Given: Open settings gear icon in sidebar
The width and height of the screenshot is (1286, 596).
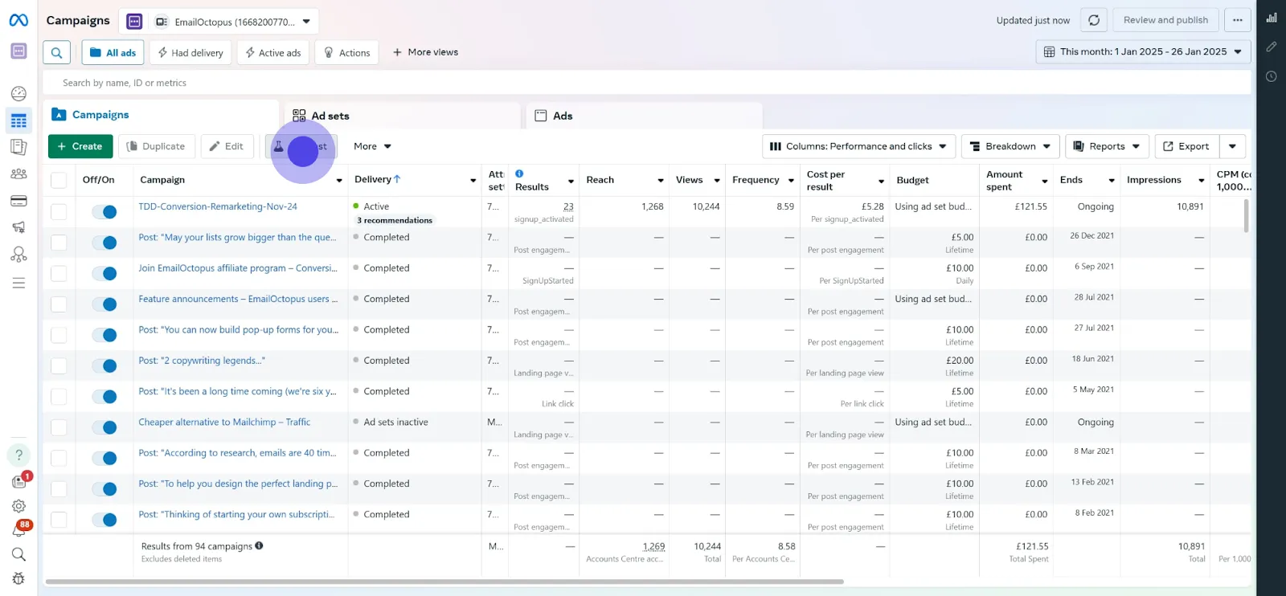Looking at the screenshot, I should [18, 506].
